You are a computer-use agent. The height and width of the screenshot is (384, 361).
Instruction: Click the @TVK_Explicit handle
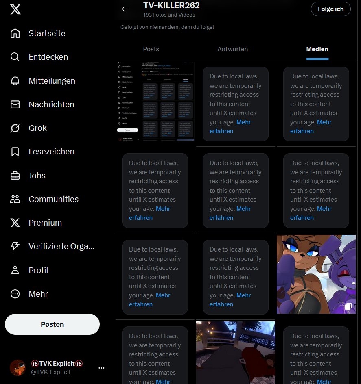coord(51,372)
